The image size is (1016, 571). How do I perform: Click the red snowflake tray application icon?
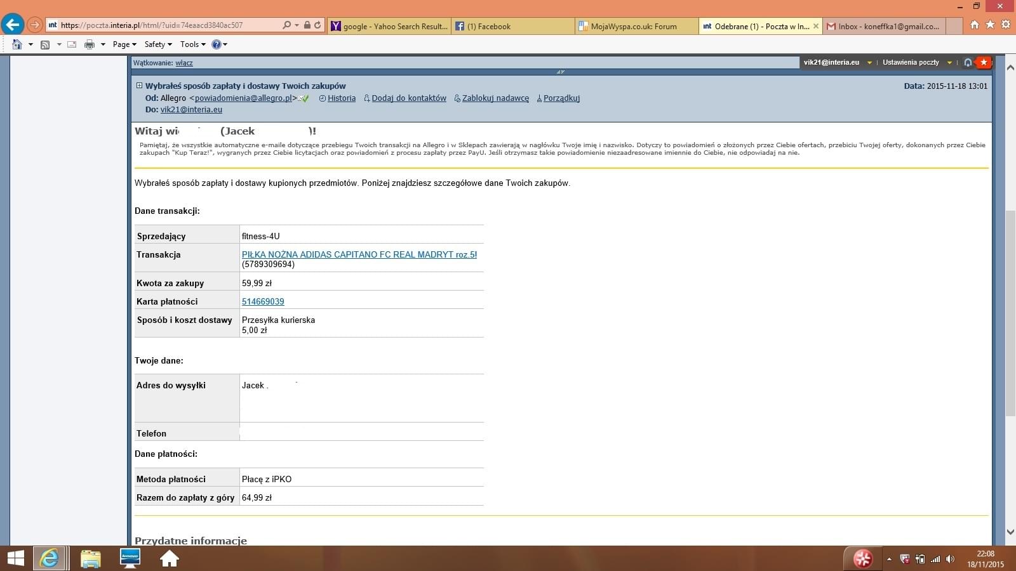(x=862, y=558)
